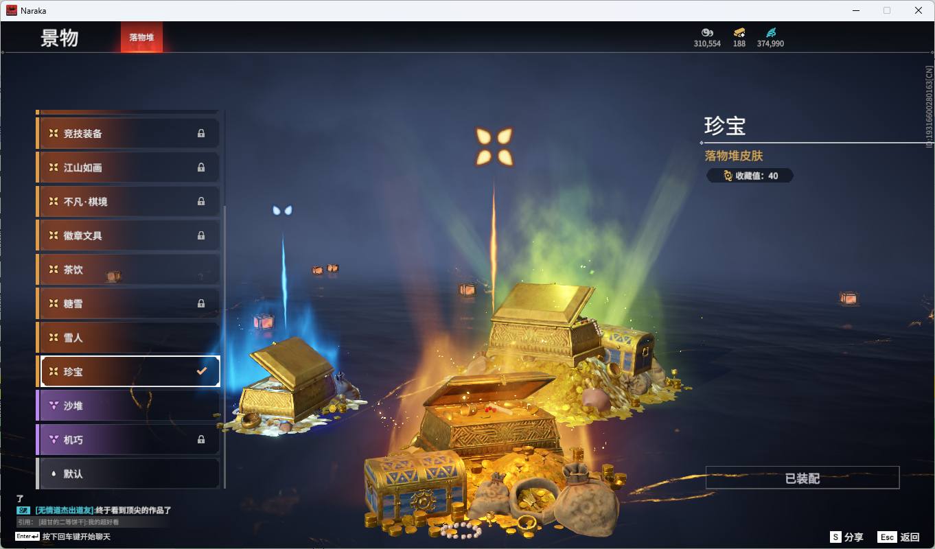The height and width of the screenshot is (549, 935).
Task: Select the 江山如画 skin row
Action: 128,167
